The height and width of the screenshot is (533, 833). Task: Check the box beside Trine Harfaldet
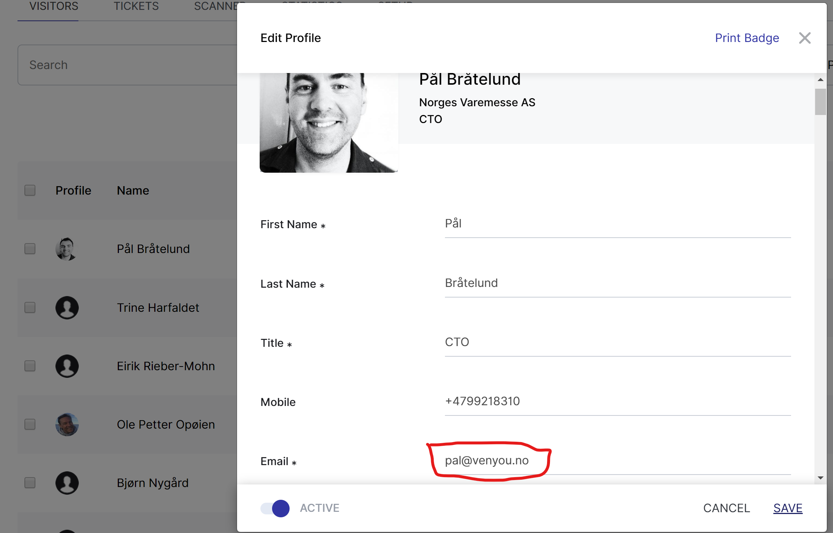tap(30, 308)
